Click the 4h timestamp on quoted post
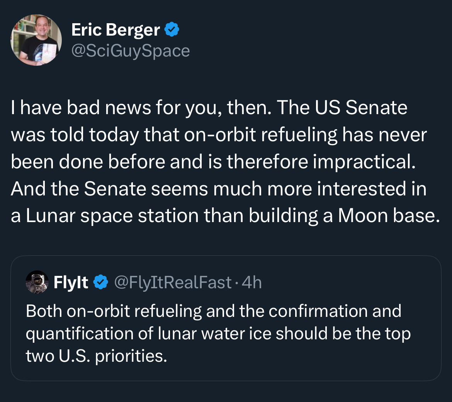Screen dimensions: 452x402 [x=251, y=282]
